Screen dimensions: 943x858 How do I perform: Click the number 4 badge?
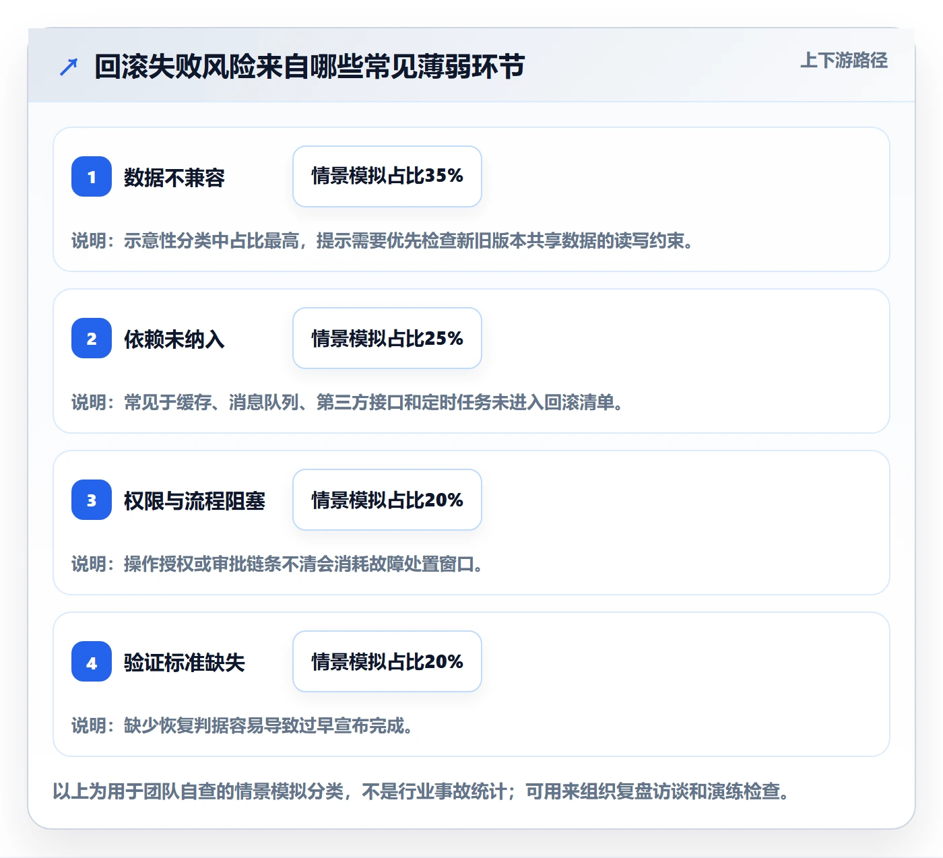tap(92, 661)
